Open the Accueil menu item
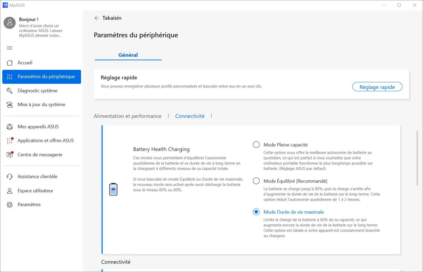This screenshot has width=423, height=272. (x=41, y=63)
